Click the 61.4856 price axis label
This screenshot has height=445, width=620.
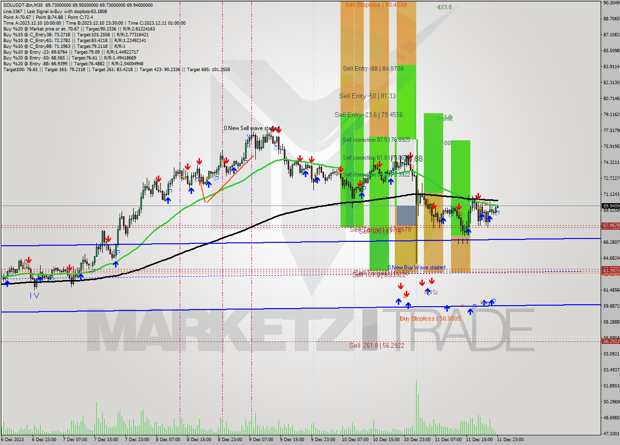pyautogui.click(x=611, y=290)
